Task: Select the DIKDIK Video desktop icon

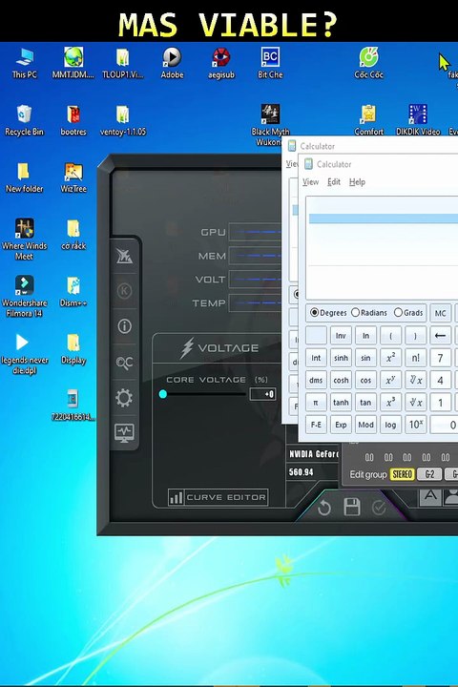Action: click(418, 120)
